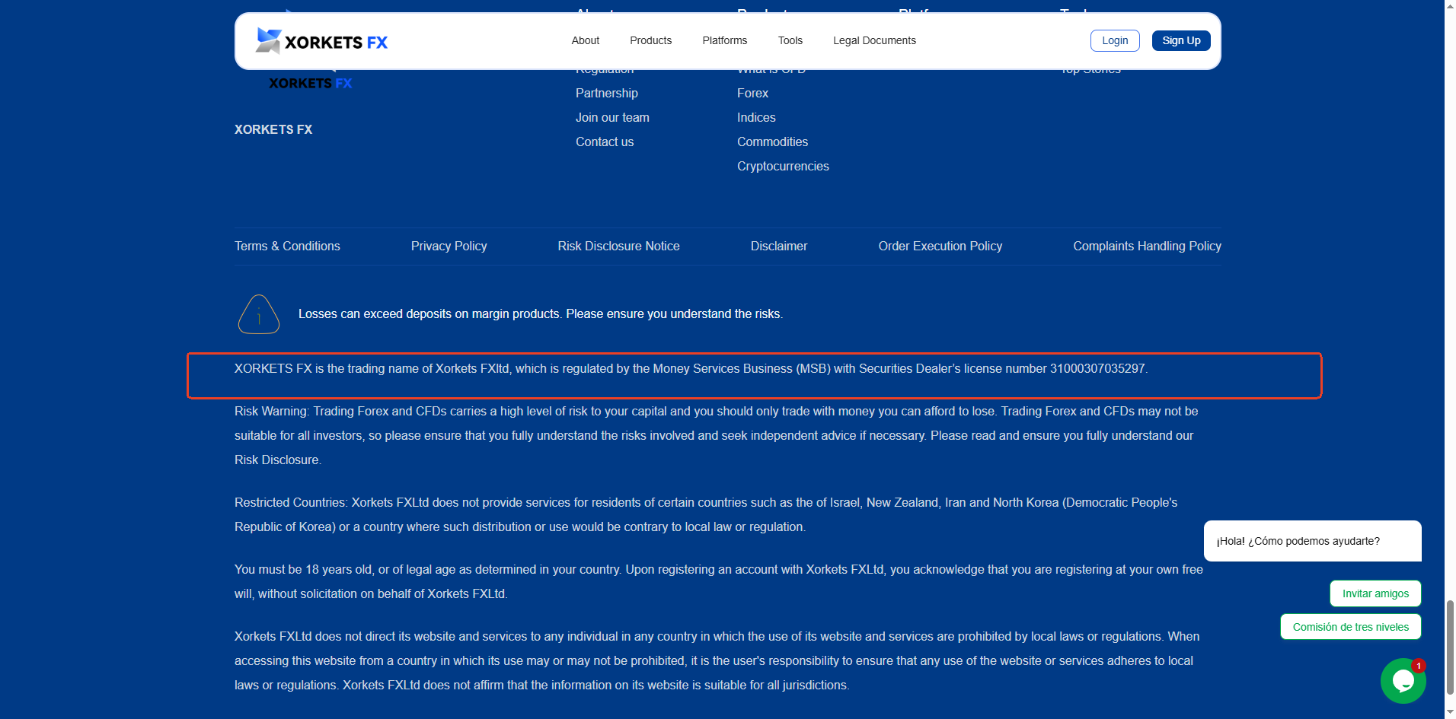Open the Tools menu
This screenshot has width=1456, height=719.
(x=790, y=40)
